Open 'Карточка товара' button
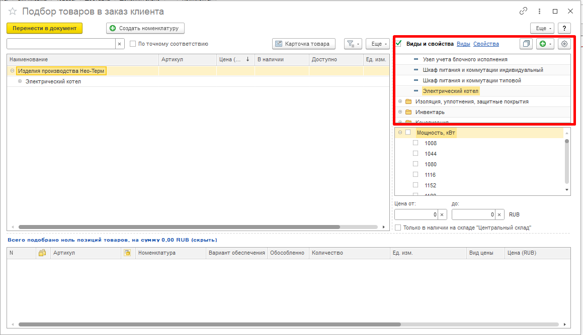The height and width of the screenshot is (335, 583). (304, 44)
